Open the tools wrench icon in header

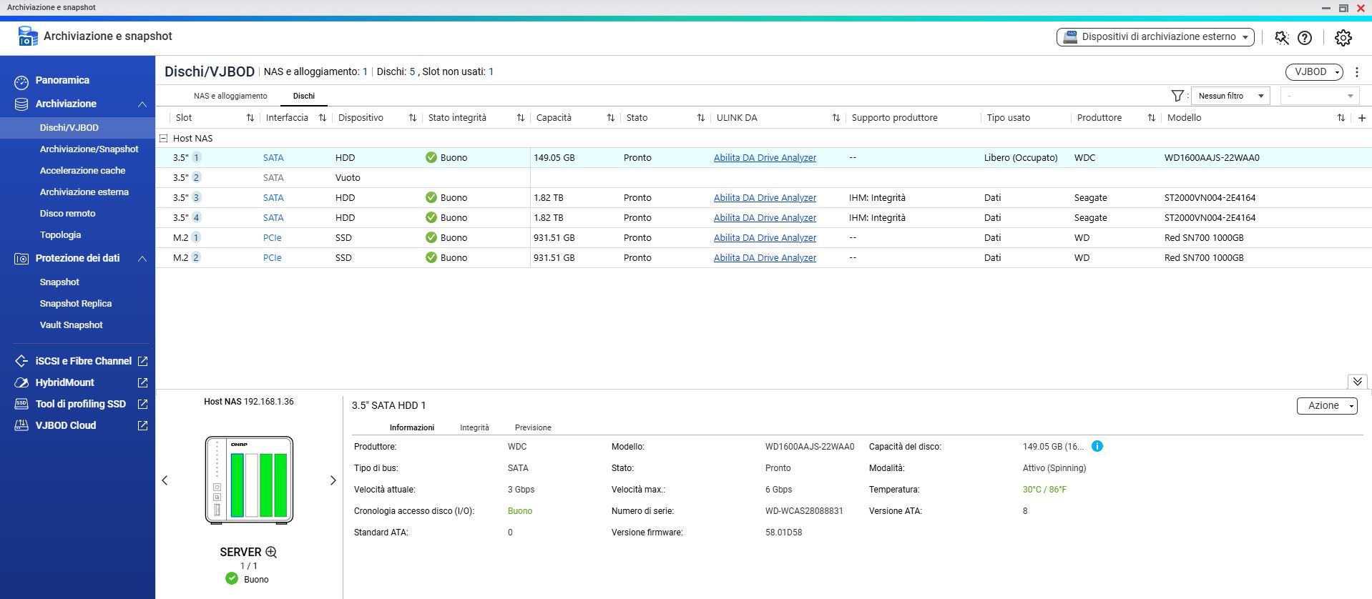(1281, 38)
